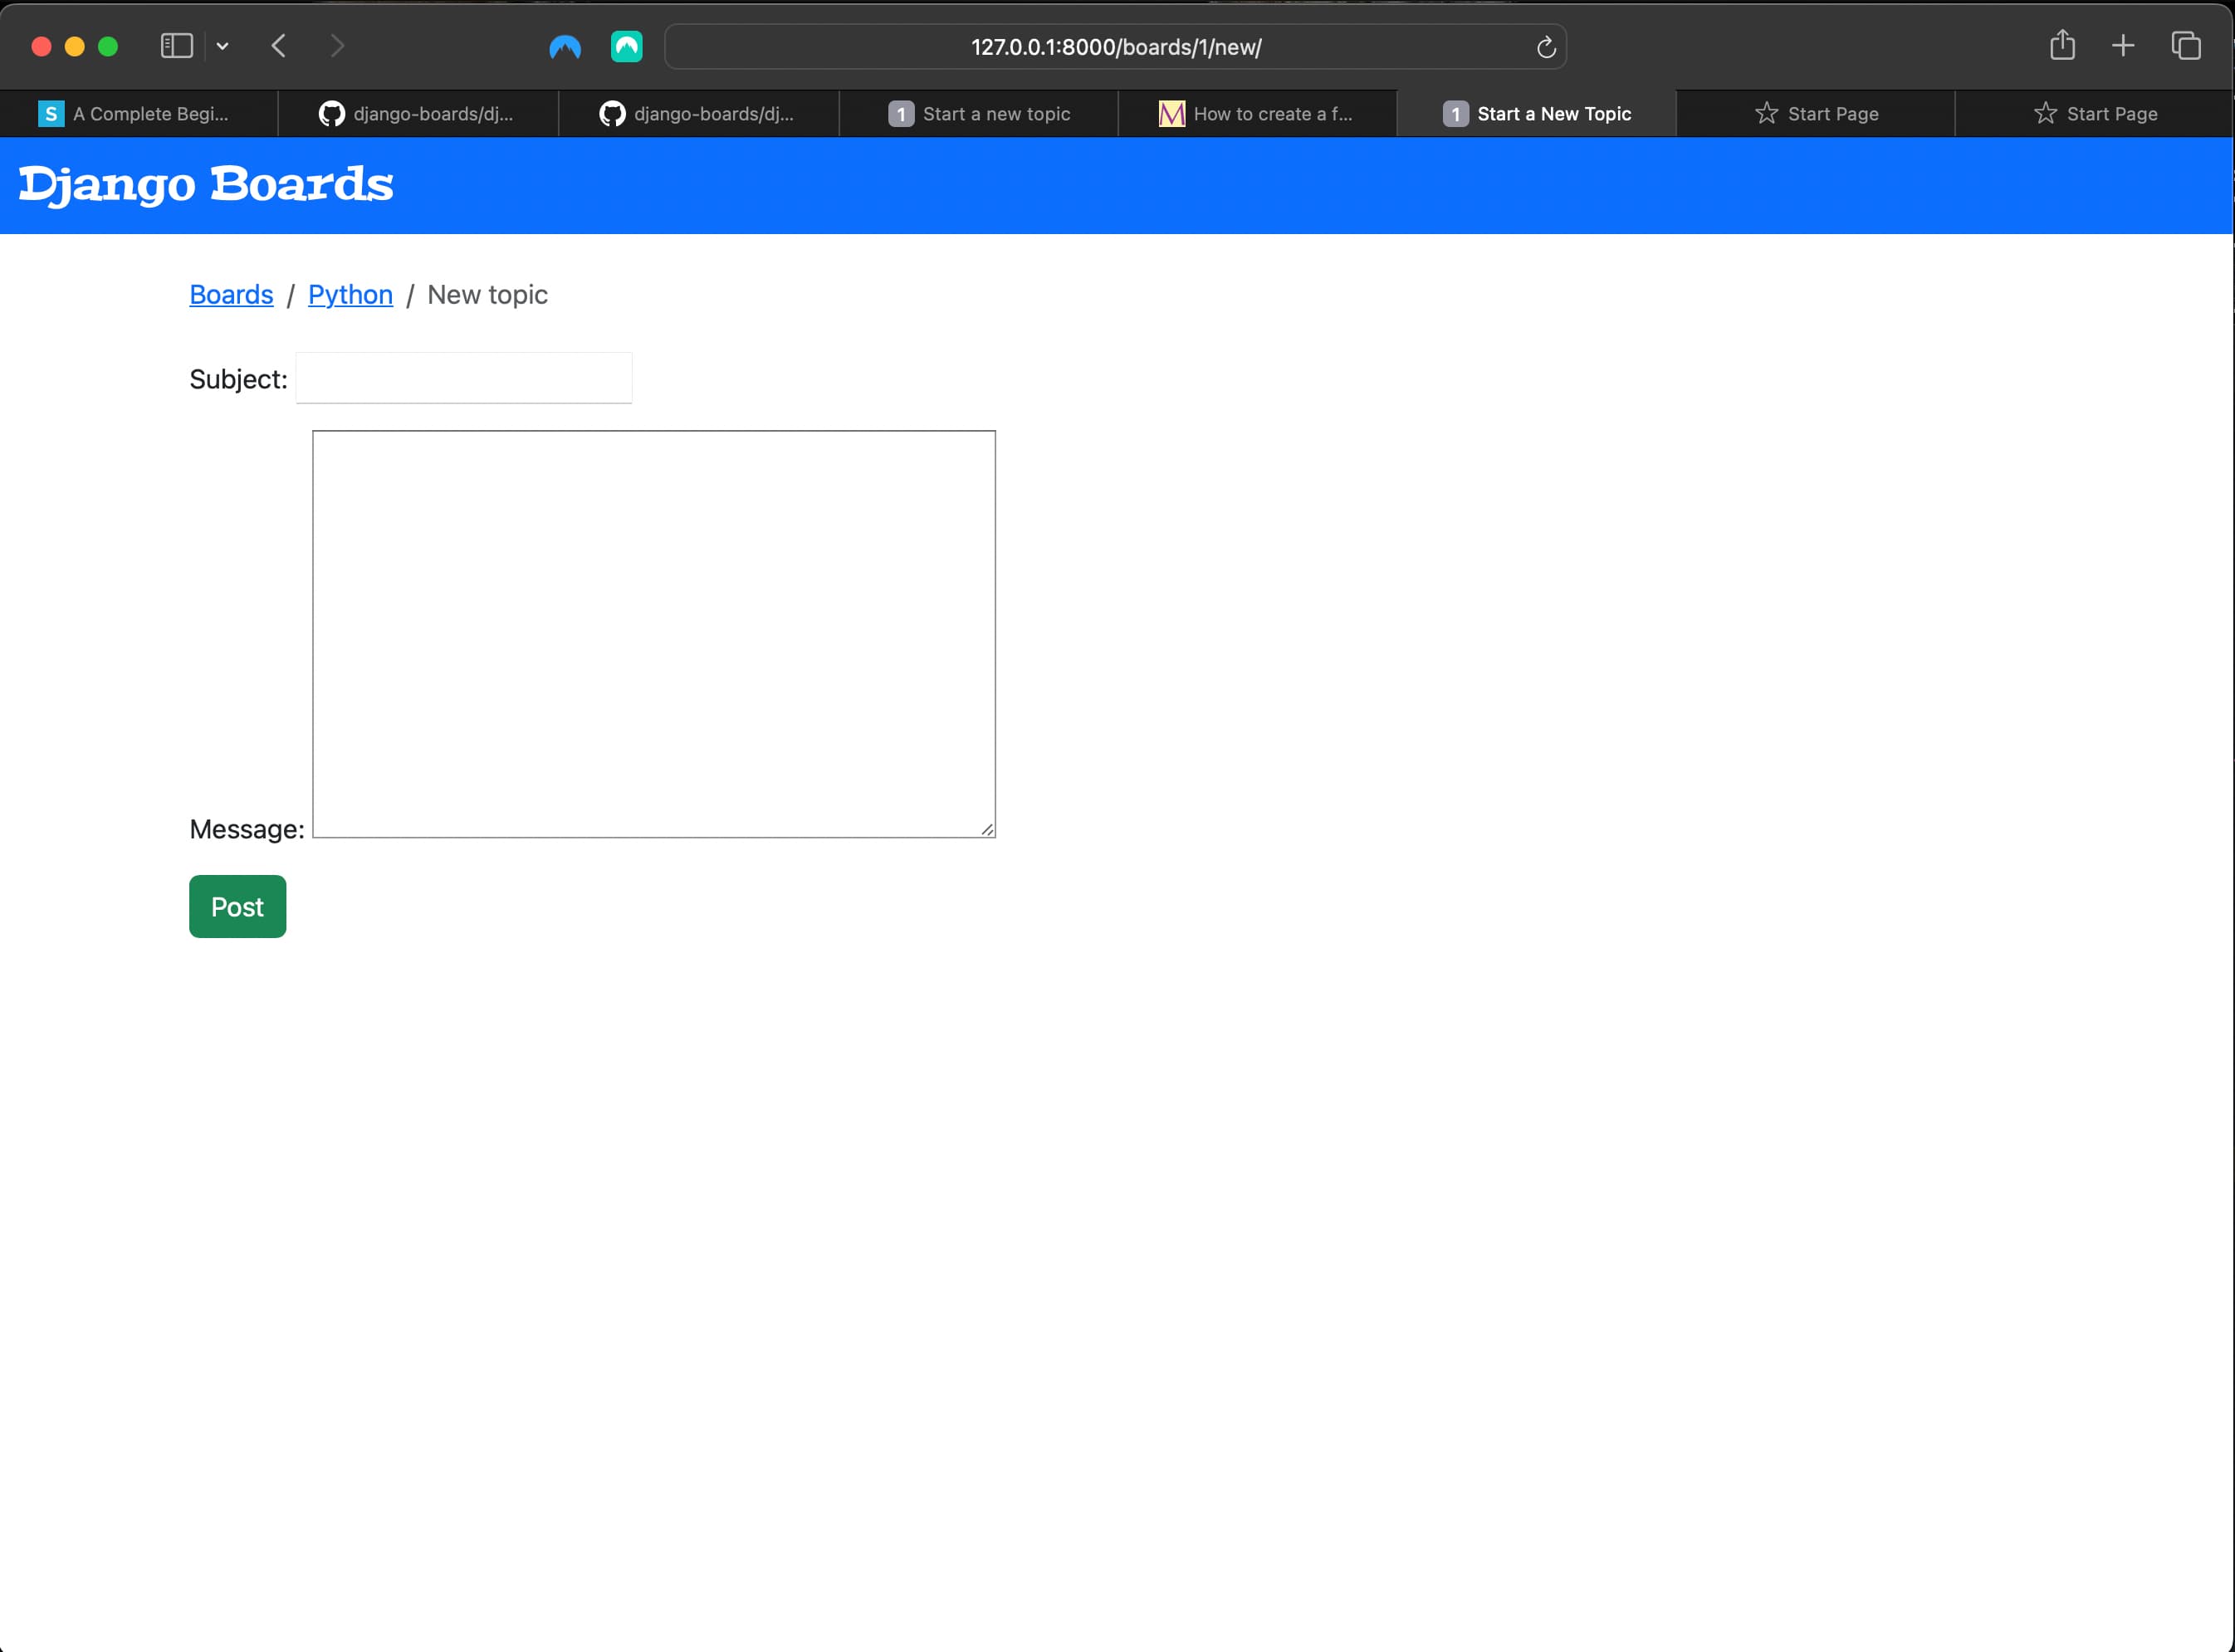Minimize the window with yellow button
Image resolution: width=2235 pixels, height=1652 pixels.
click(75, 47)
